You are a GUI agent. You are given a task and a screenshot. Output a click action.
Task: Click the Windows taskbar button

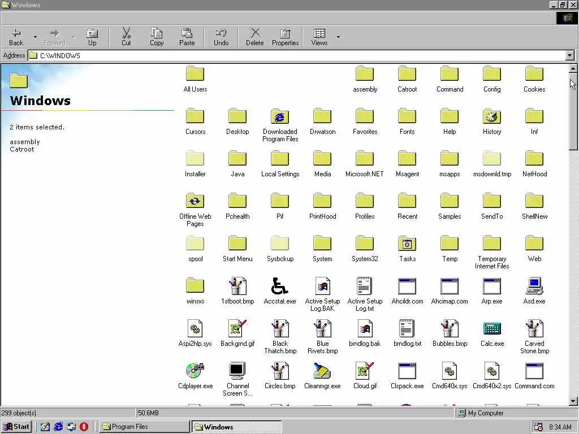pos(237,427)
